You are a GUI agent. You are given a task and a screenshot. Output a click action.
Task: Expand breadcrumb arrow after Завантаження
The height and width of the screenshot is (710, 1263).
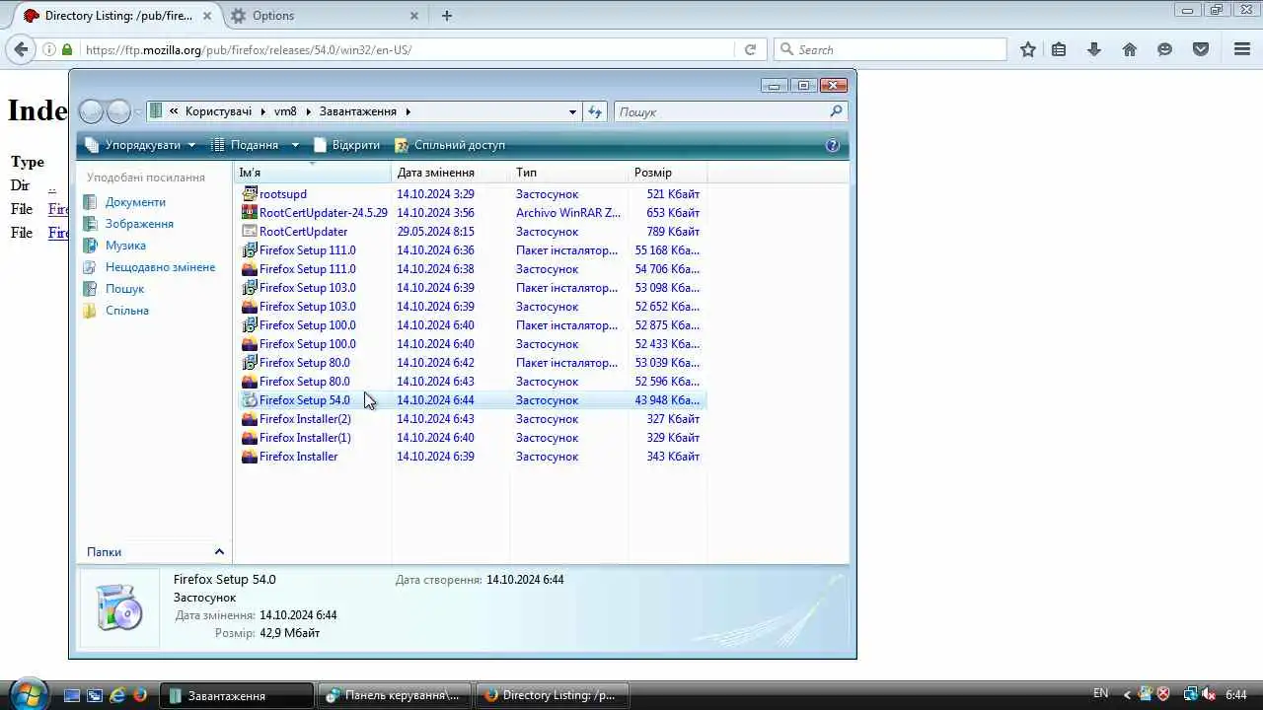click(408, 111)
